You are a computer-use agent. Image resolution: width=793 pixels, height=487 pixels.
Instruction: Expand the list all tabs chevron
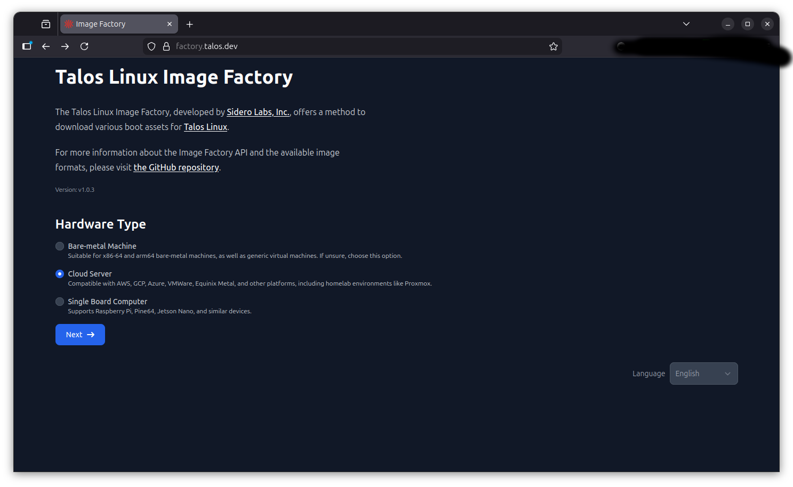686,24
